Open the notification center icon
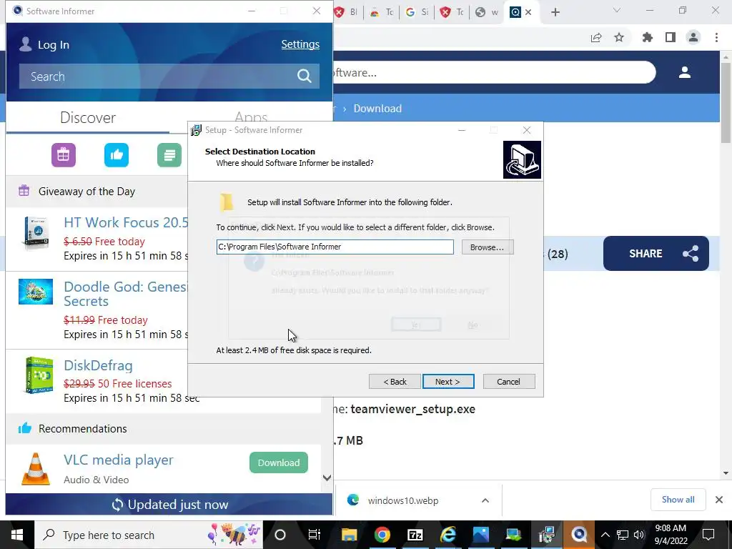The width and height of the screenshot is (732, 549). (708, 535)
